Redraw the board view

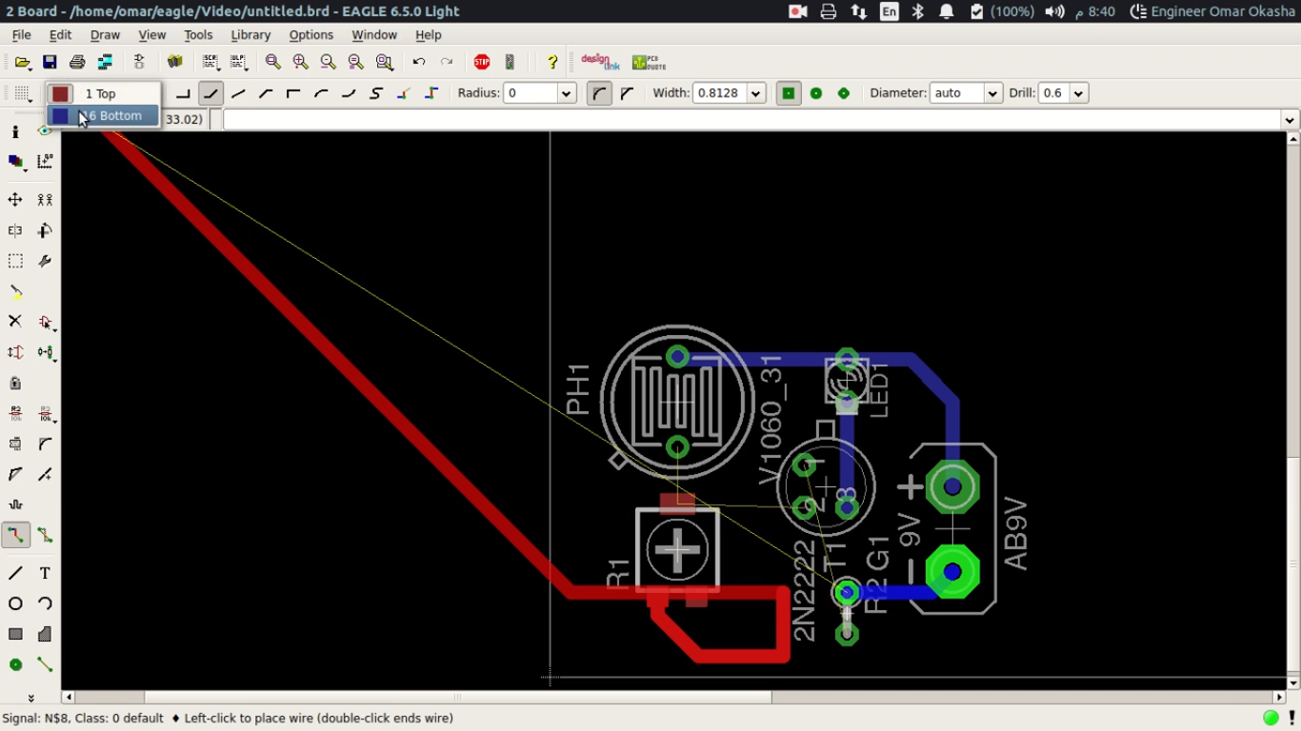coord(356,63)
